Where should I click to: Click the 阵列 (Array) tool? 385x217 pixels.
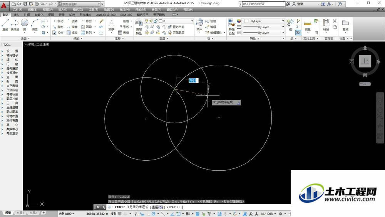[x=86, y=32]
